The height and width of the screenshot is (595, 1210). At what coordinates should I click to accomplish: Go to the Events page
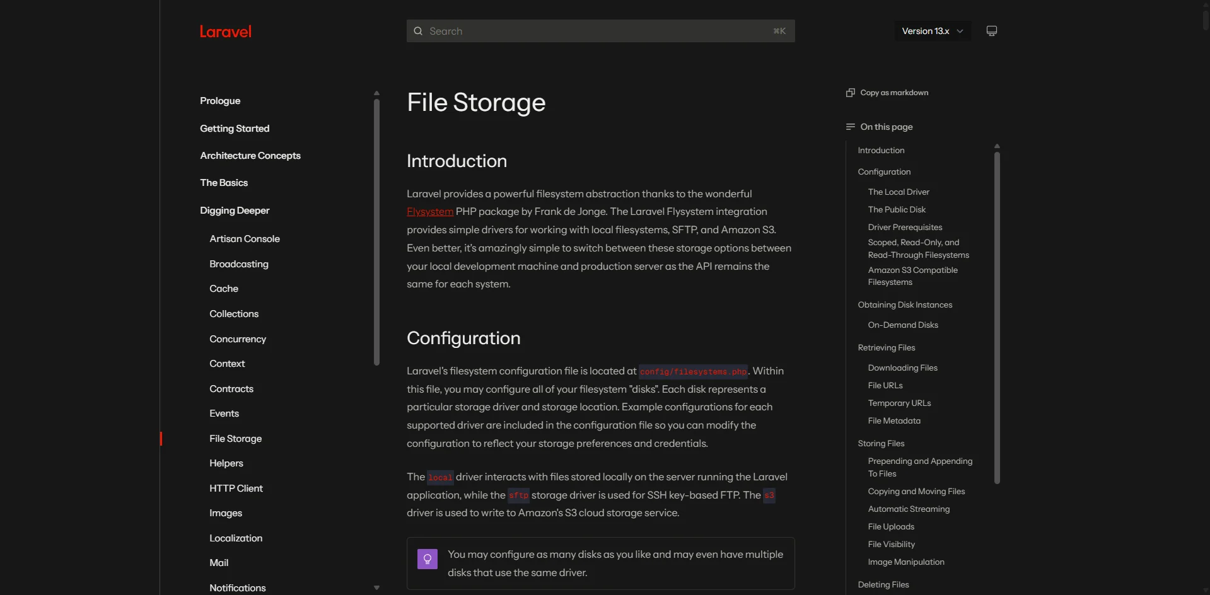click(x=224, y=413)
